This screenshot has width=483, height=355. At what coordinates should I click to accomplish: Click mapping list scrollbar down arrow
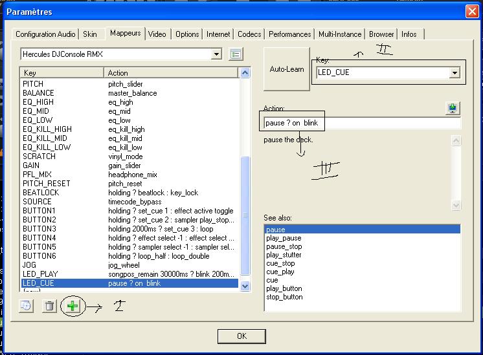click(x=245, y=286)
